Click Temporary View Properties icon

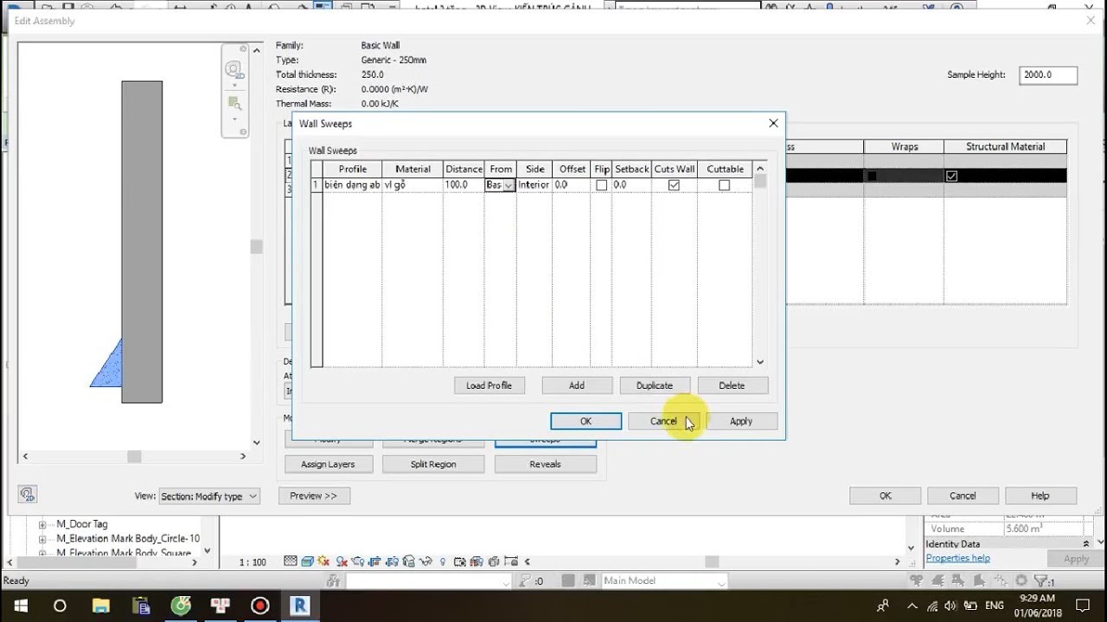pos(460,562)
